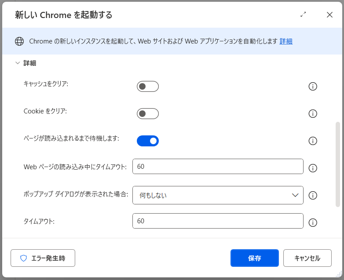Show info for ページが読み込まれるまで待機します
Image resolution: width=344 pixels, height=280 pixels.
(313, 141)
